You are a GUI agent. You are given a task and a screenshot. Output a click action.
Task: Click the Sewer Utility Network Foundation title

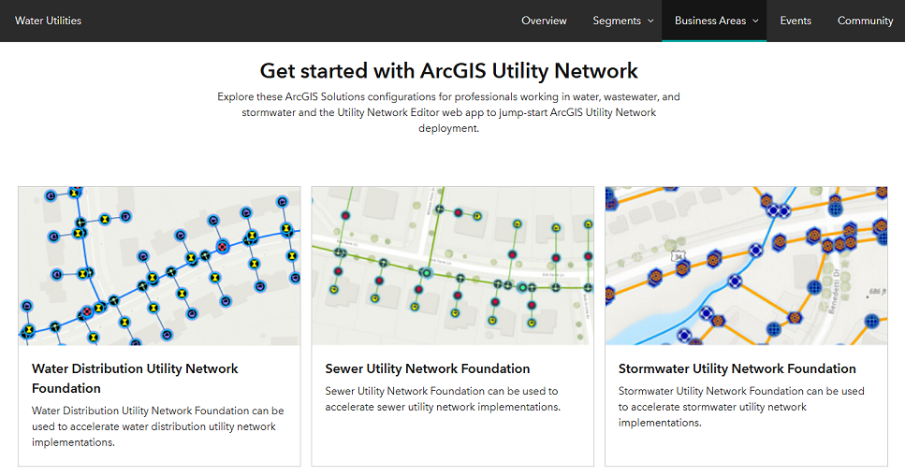click(x=427, y=368)
